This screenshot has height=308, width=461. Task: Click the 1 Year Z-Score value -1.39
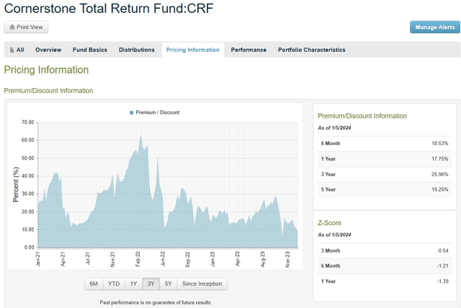click(x=443, y=281)
